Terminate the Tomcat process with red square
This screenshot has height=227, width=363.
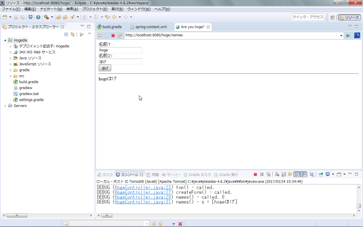pyautogui.click(x=255, y=175)
